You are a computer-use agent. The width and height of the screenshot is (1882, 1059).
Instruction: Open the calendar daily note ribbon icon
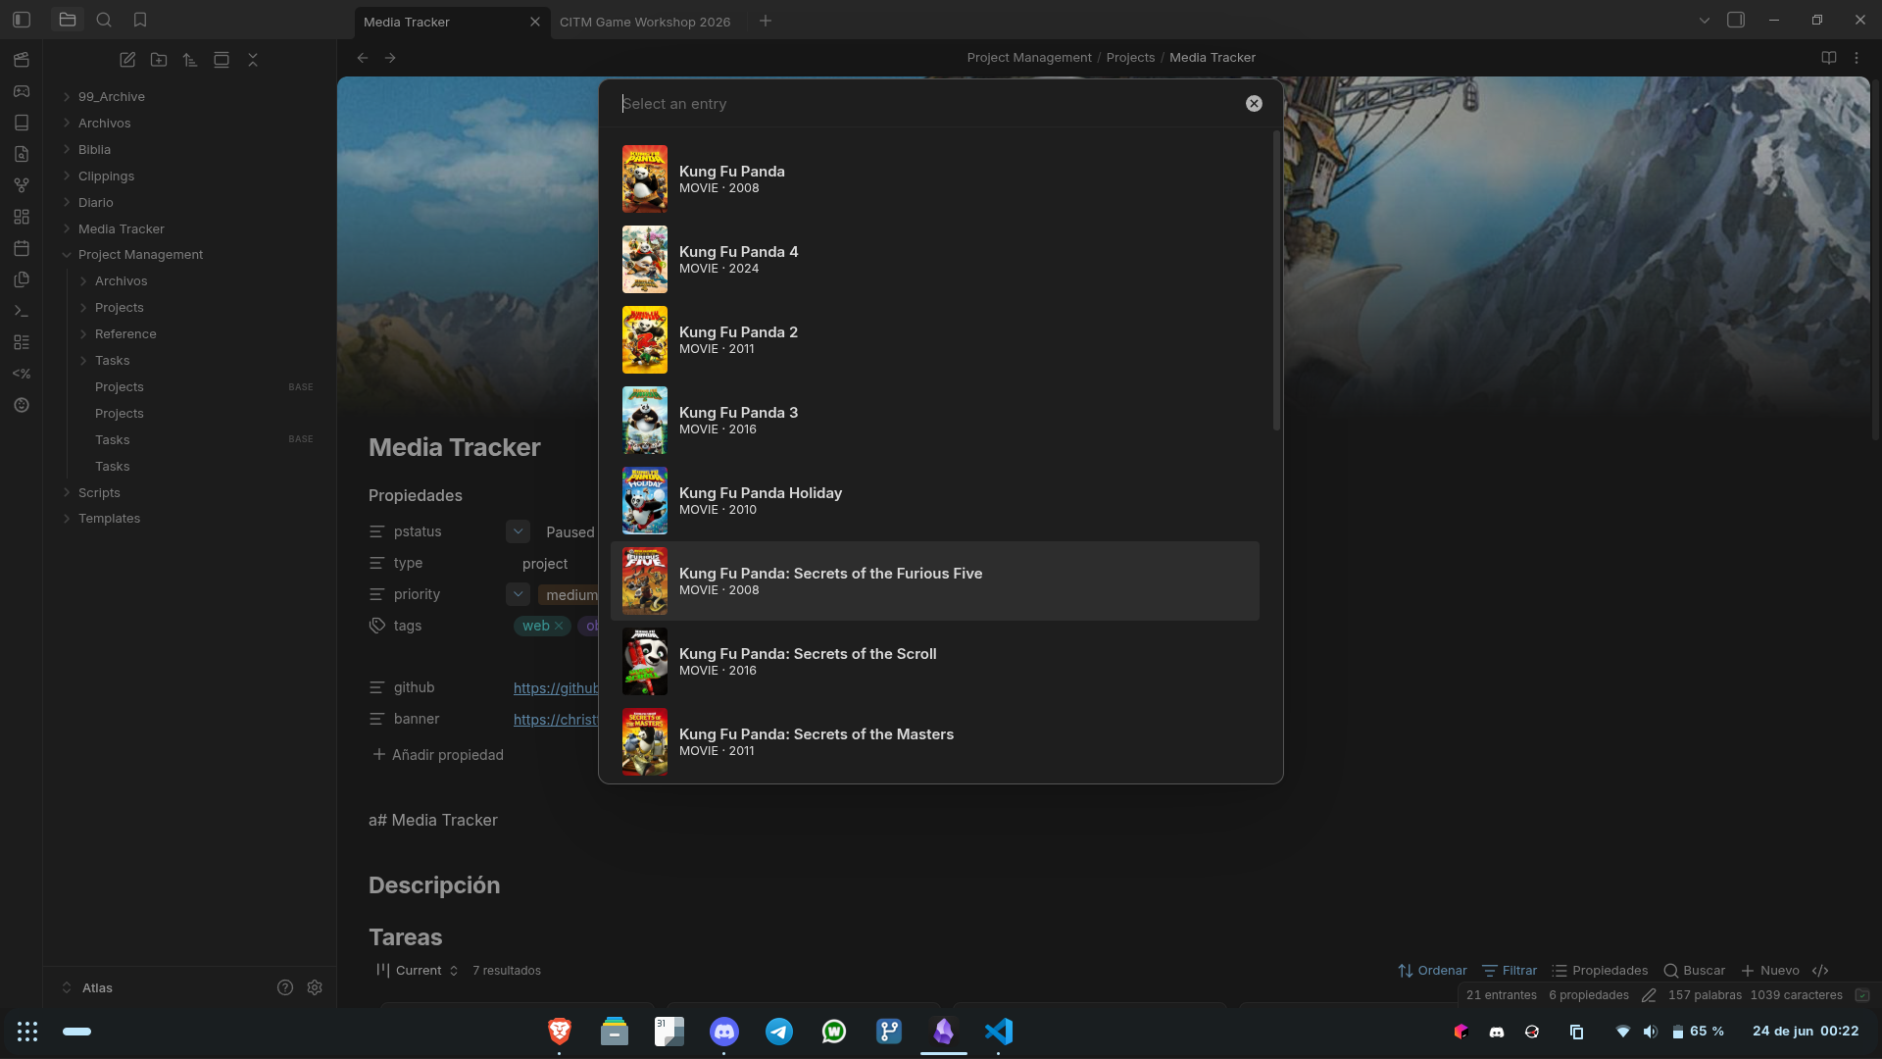click(x=22, y=248)
